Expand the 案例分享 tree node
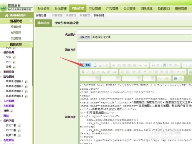The width and height of the screenshot is (192, 144). pos(1,72)
